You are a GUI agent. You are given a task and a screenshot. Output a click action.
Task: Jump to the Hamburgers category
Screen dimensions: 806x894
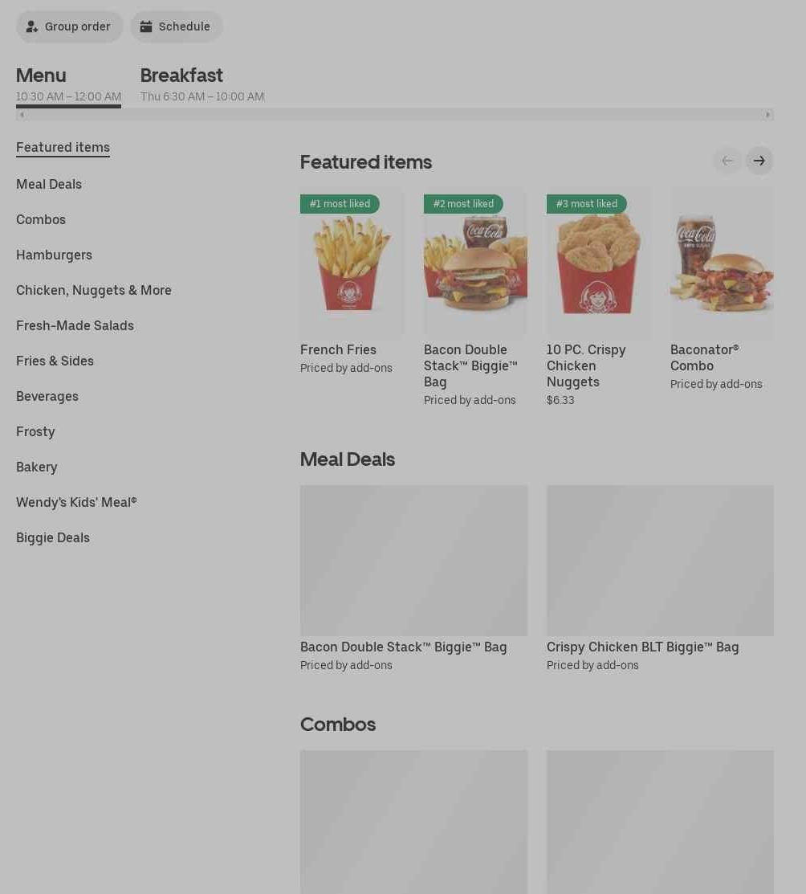click(54, 255)
